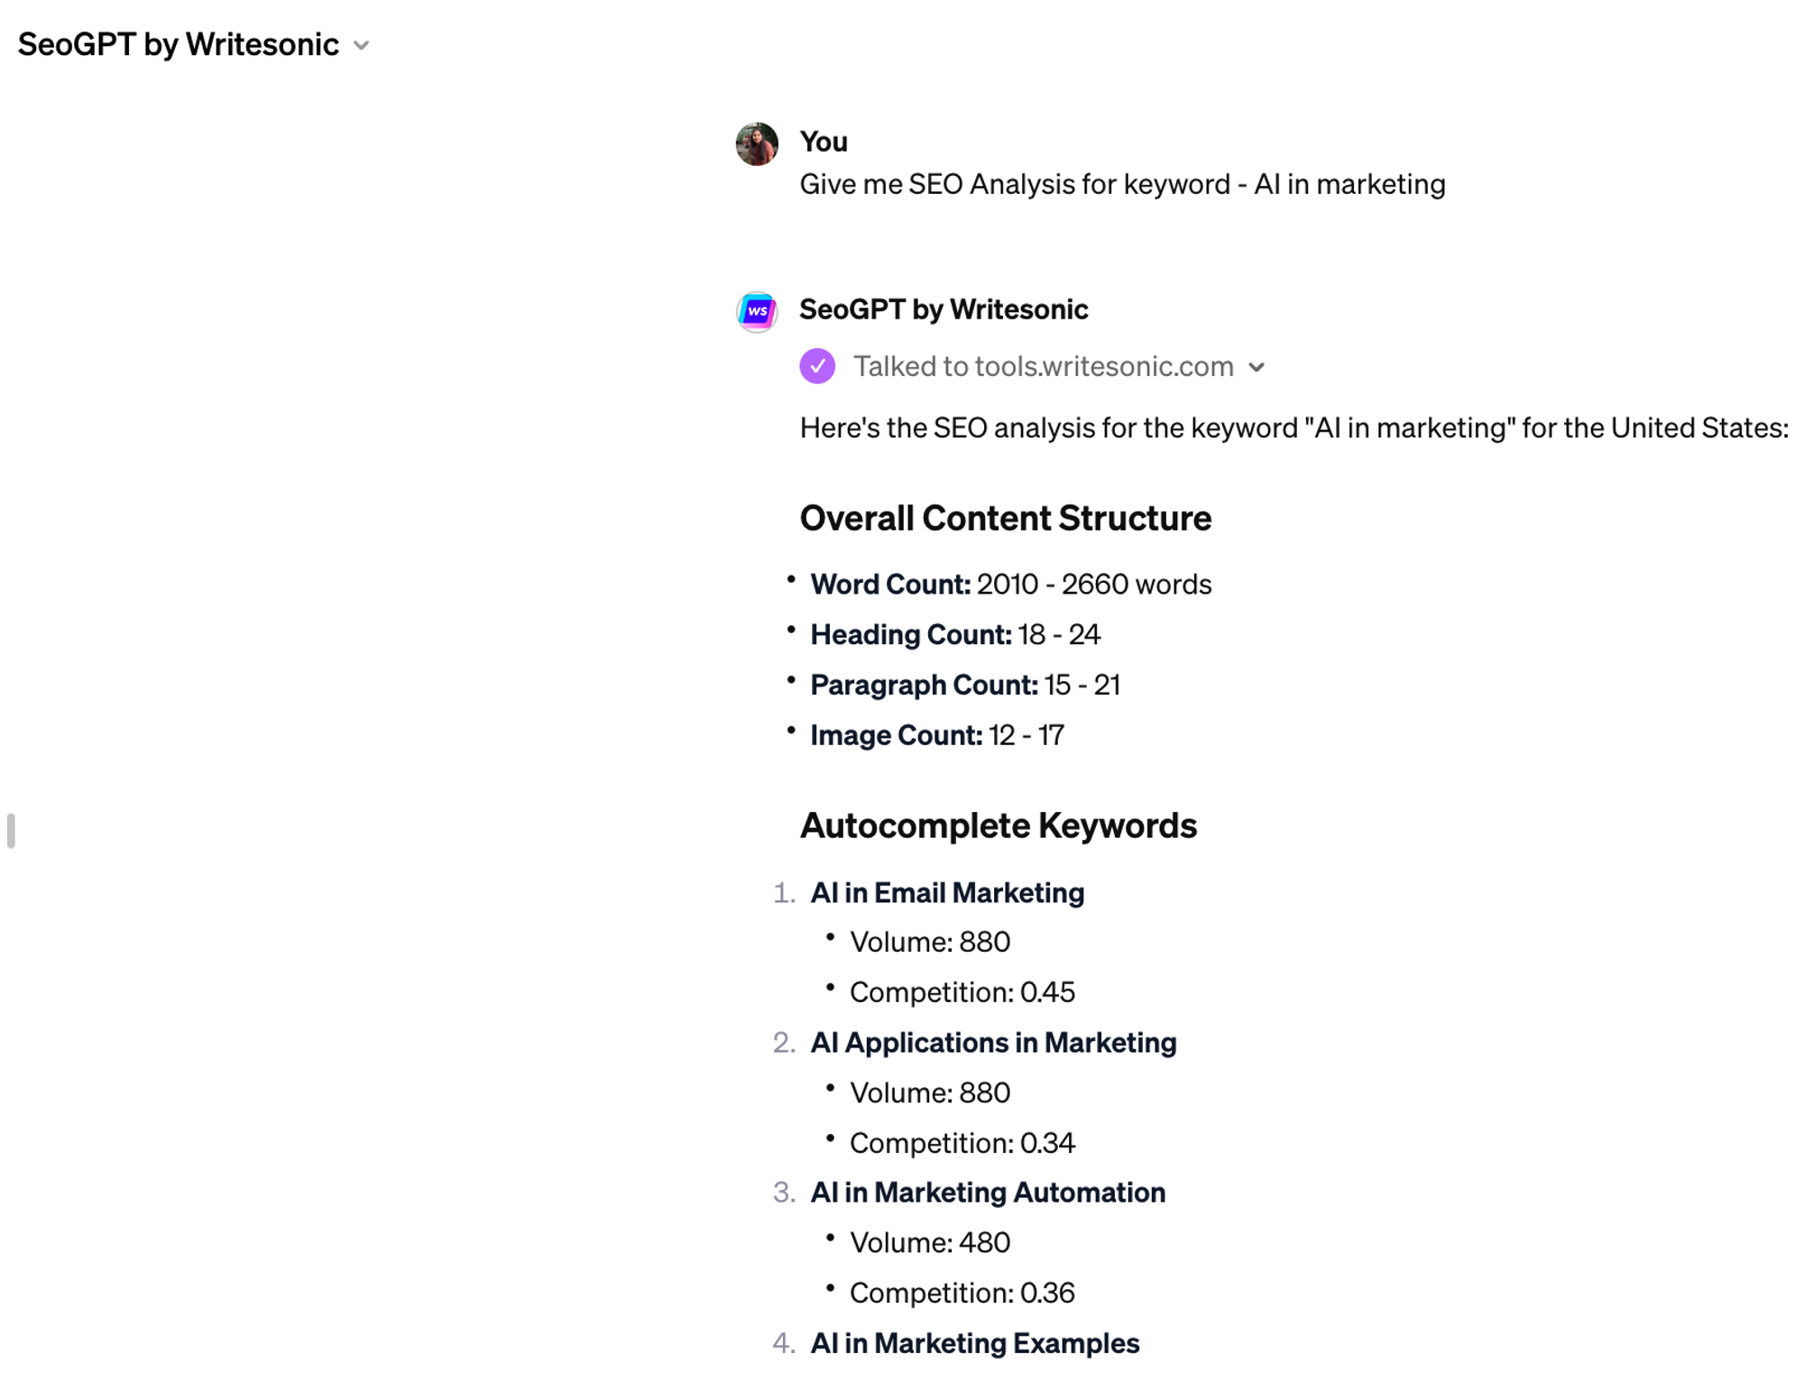
Task: Select the user prompt about SEO Analysis
Action: [x=1122, y=184]
